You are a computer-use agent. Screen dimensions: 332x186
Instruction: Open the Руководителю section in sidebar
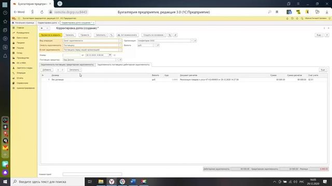click(x=23, y=33)
